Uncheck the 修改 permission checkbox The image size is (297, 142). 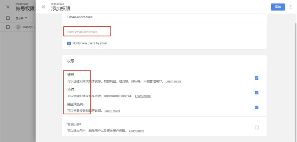pos(257,78)
